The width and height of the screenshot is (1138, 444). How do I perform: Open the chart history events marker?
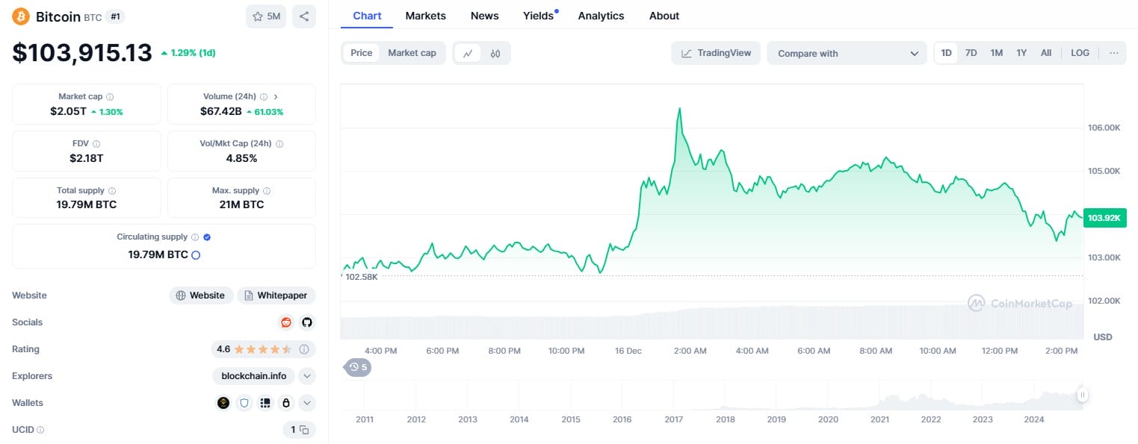click(357, 367)
